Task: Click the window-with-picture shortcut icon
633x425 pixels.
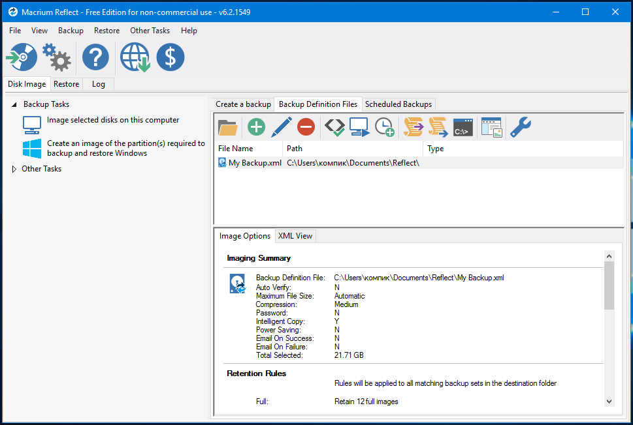Action: [492, 127]
